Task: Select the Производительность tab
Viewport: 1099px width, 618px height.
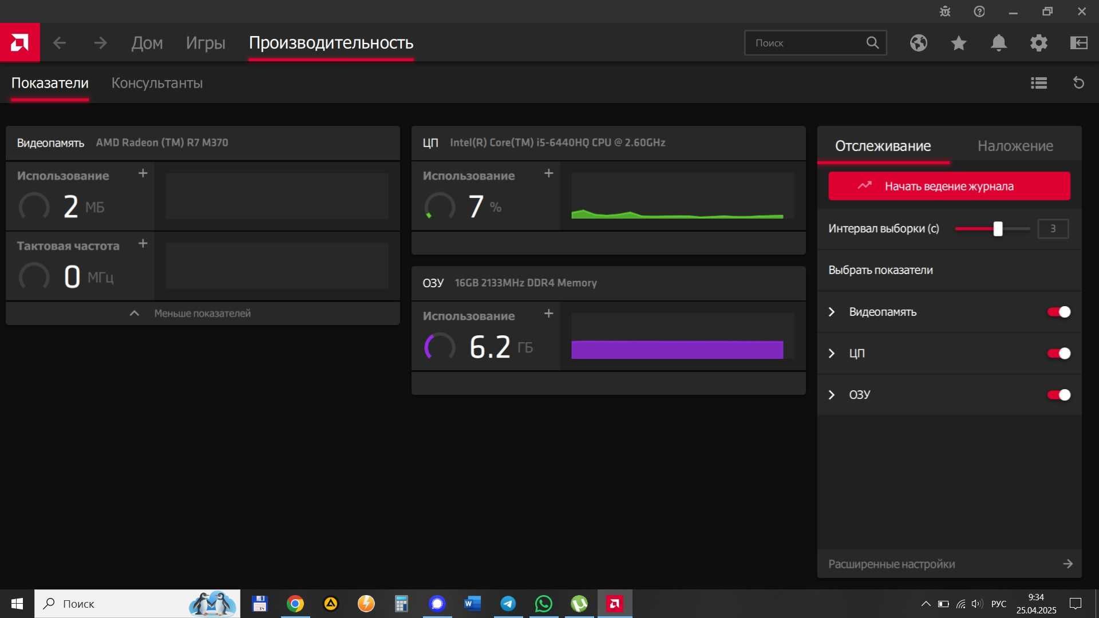Action: (331, 43)
